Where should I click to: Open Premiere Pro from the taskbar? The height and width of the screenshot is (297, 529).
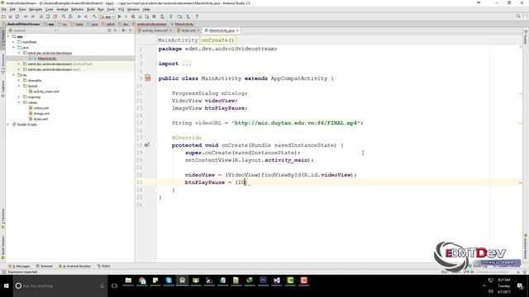263,280
